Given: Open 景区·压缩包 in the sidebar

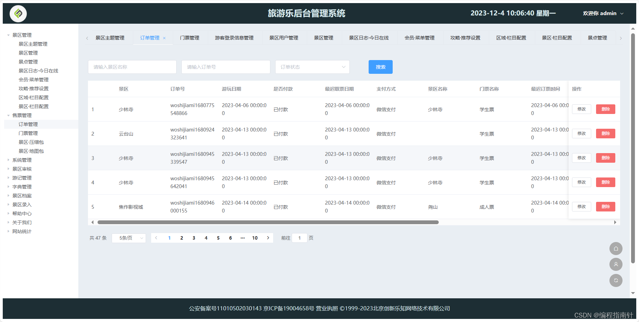Looking at the screenshot, I should (x=31, y=142).
